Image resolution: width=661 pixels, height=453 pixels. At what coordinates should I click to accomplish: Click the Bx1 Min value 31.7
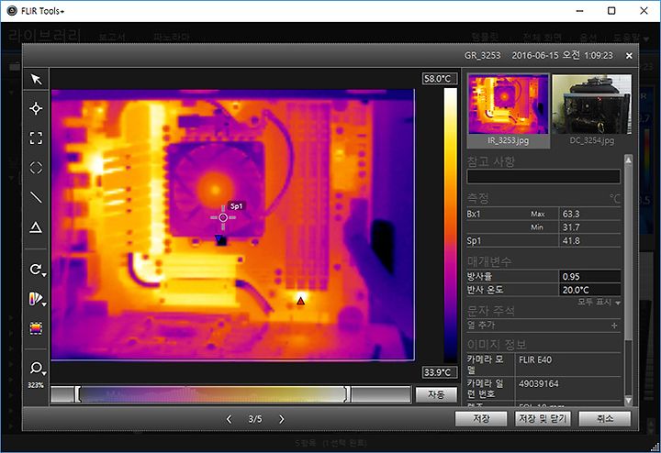[571, 227]
